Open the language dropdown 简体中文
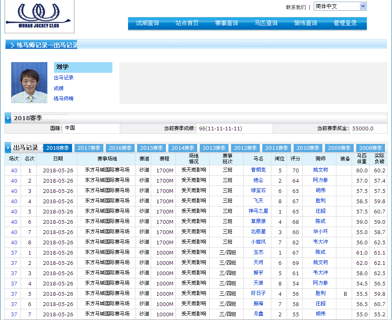392x320 pixels. point(340,6)
